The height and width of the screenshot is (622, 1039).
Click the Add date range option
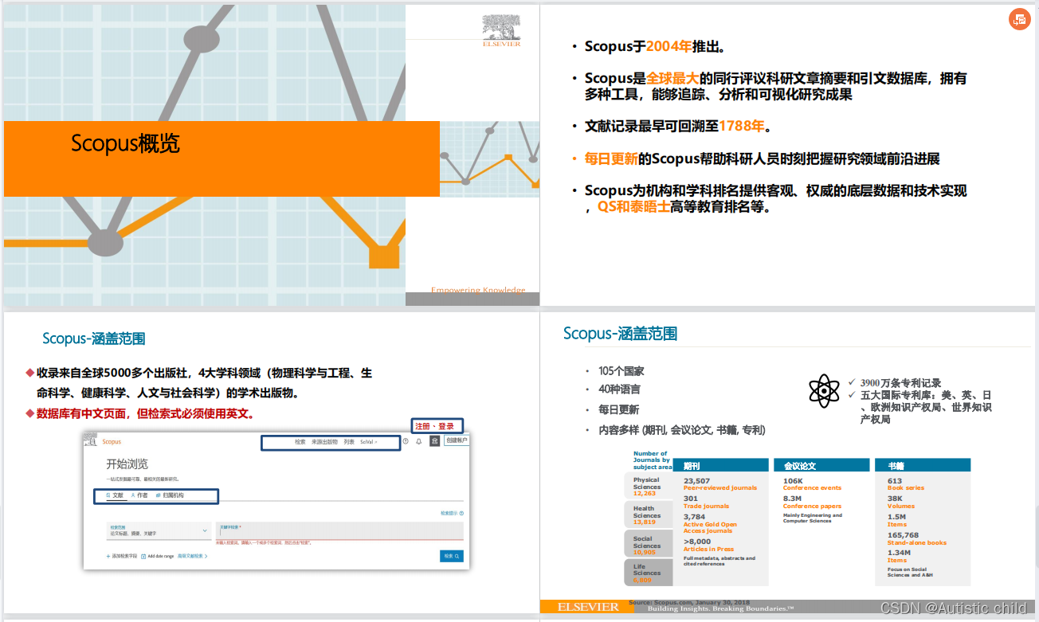[x=158, y=556]
